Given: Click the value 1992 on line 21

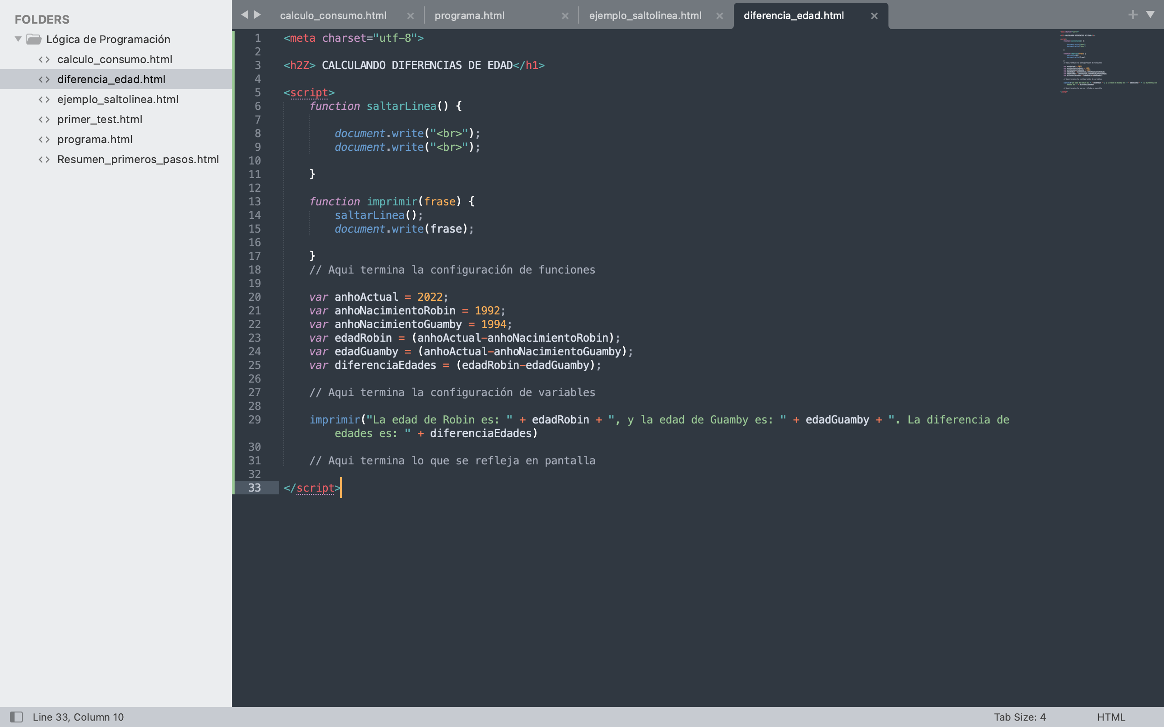Looking at the screenshot, I should [x=487, y=311].
